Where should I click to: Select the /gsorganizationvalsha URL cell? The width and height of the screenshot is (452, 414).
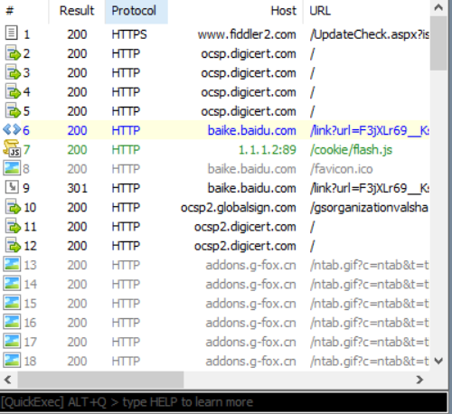(x=369, y=208)
